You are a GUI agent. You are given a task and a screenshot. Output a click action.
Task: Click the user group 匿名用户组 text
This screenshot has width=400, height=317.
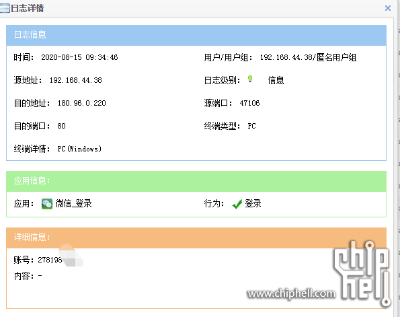337,57
